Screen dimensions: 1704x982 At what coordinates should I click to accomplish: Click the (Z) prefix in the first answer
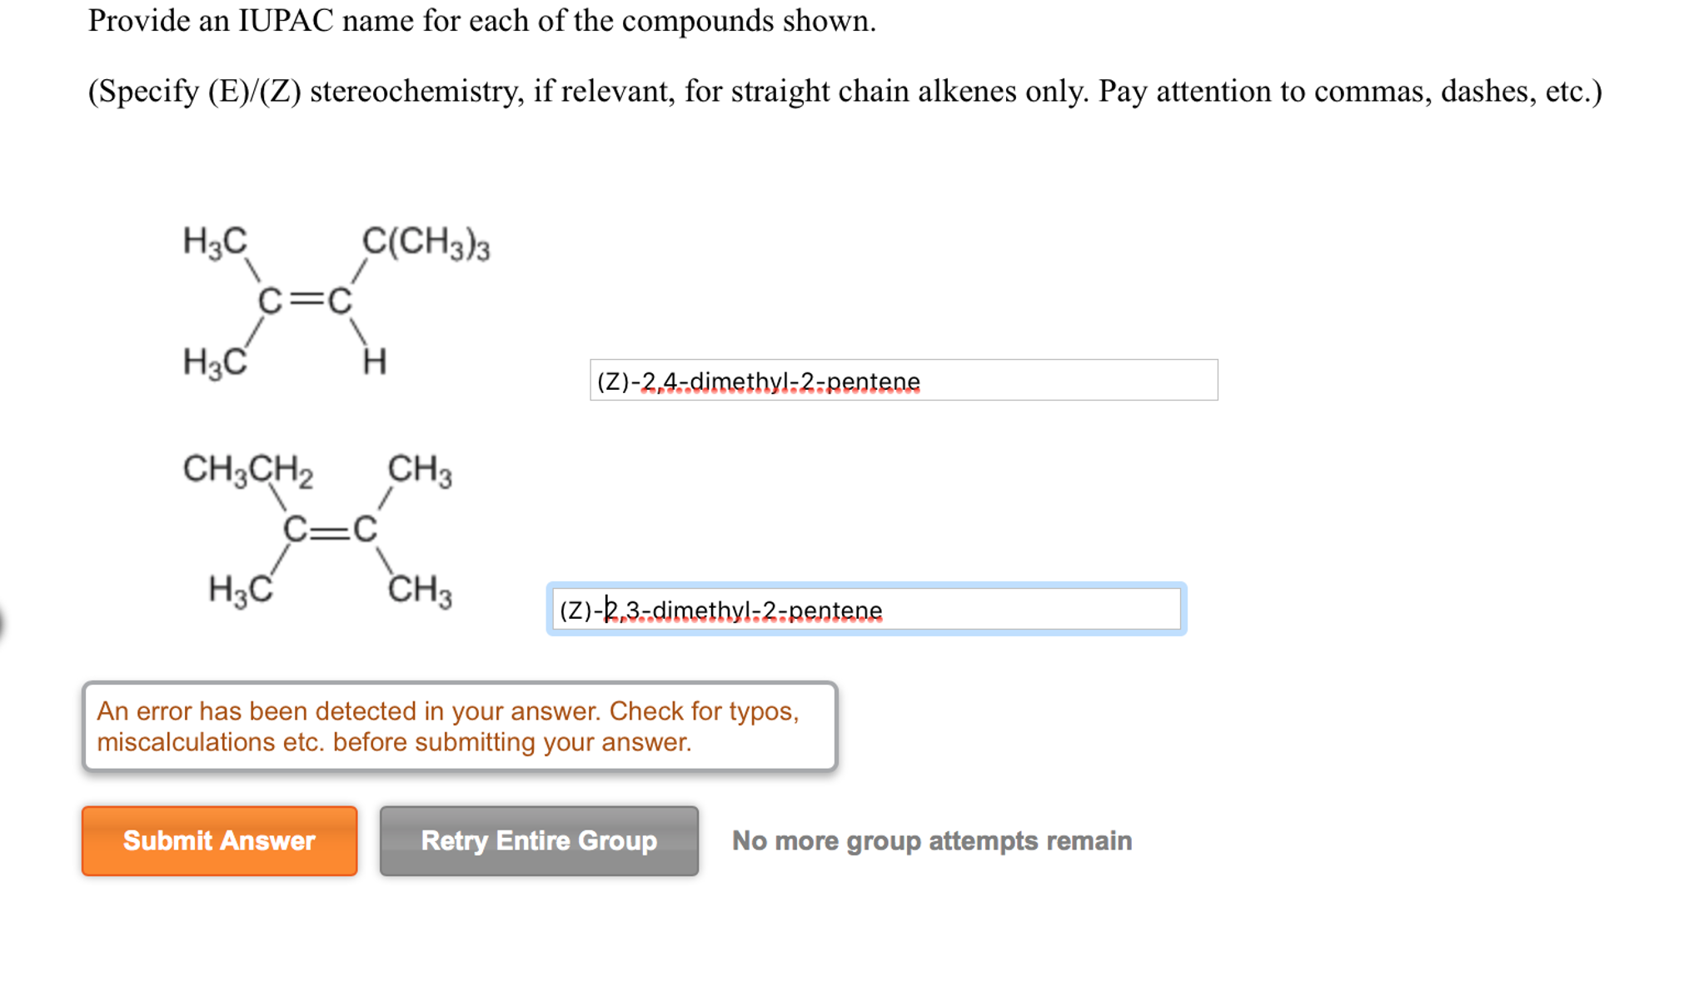[x=615, y=381]
